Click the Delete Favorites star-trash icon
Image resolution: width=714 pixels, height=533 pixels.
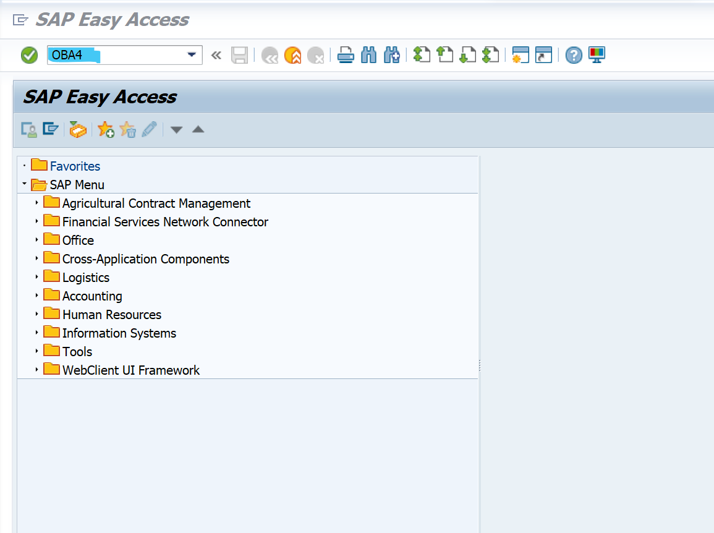tap(128, 130)
